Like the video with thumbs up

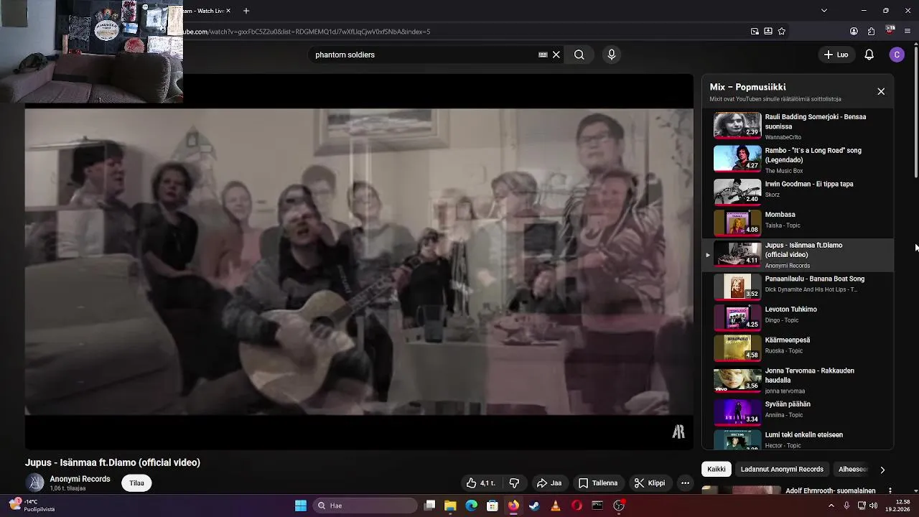tap(480, 483)
